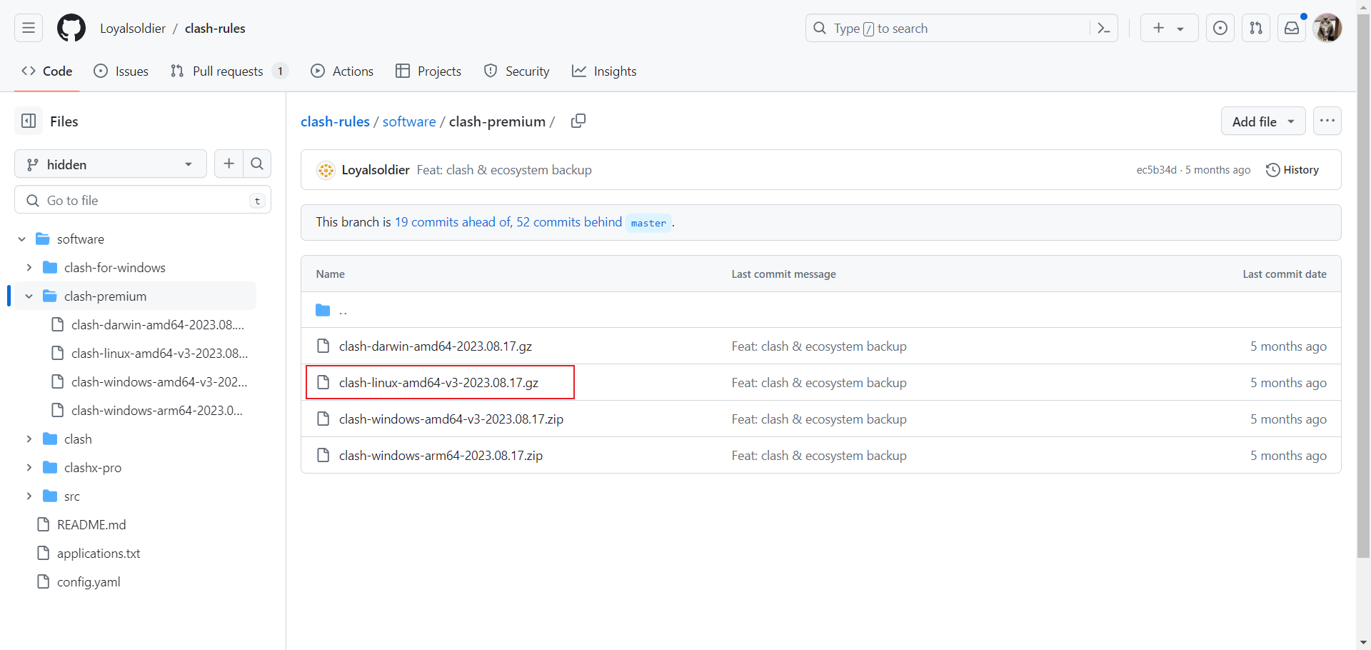1371x650 pixels.
Task: Open clash-linux-amd64-v3-2023.08.17.gz in file list
Action: coord(438,382)
